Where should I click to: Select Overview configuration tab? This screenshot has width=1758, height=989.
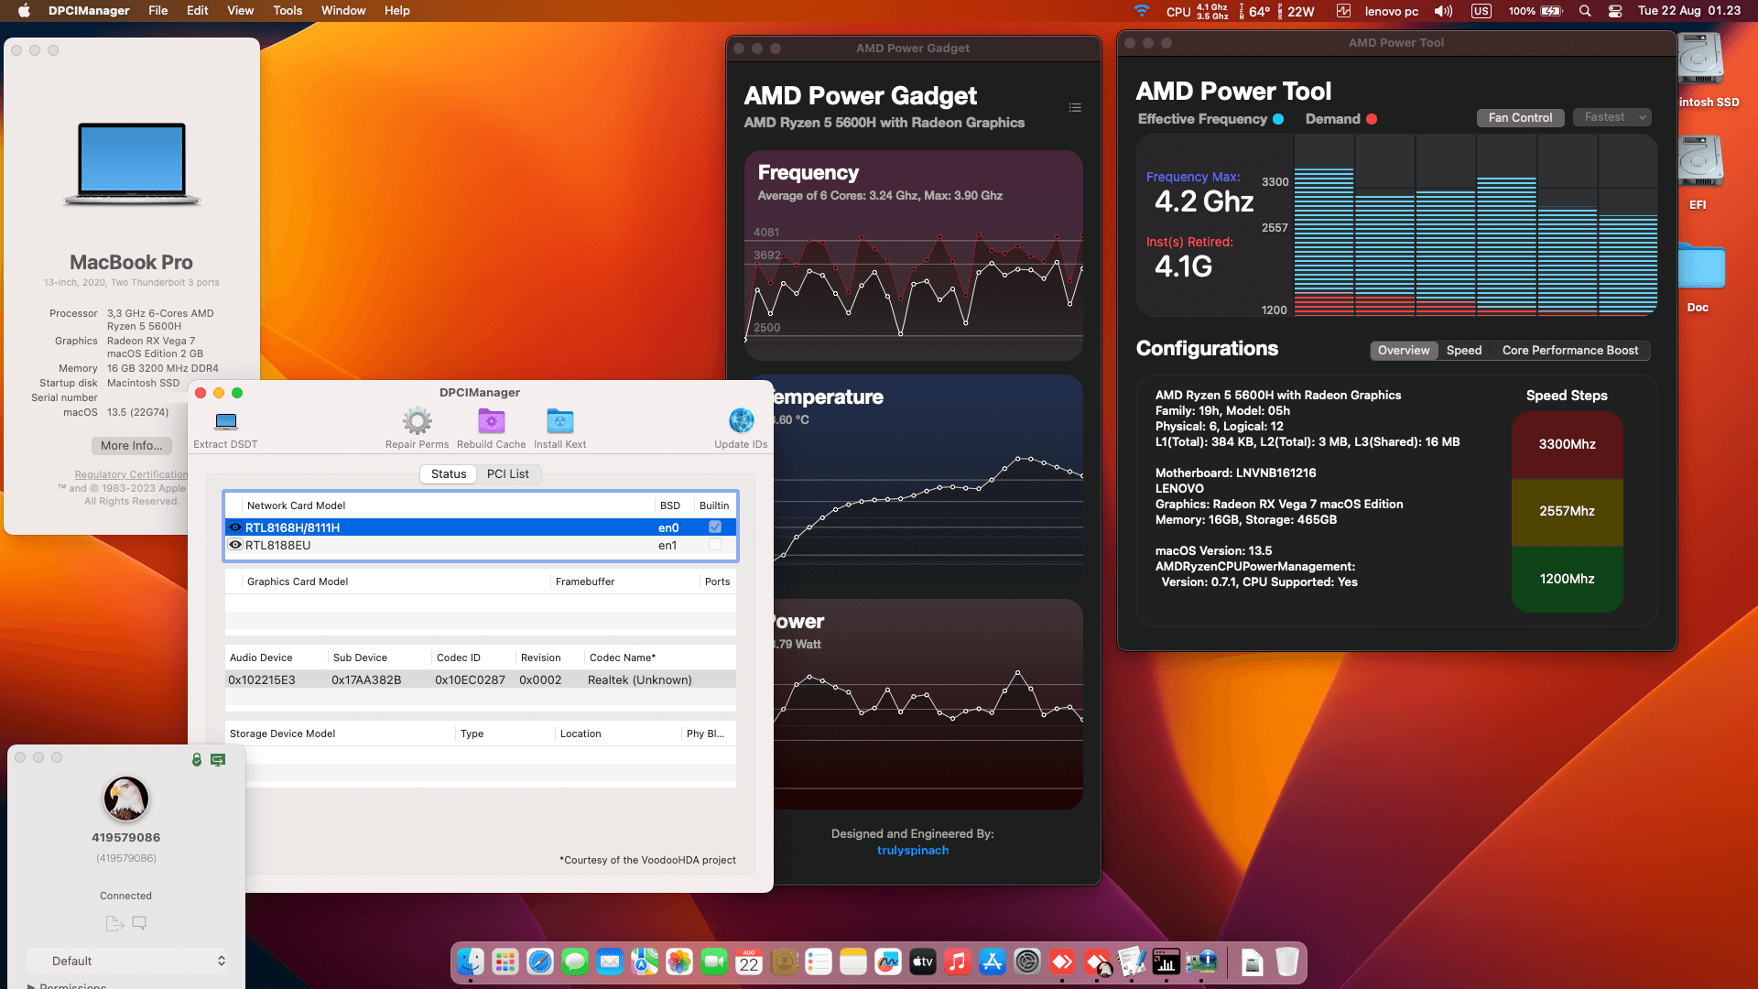(1404, 351)
